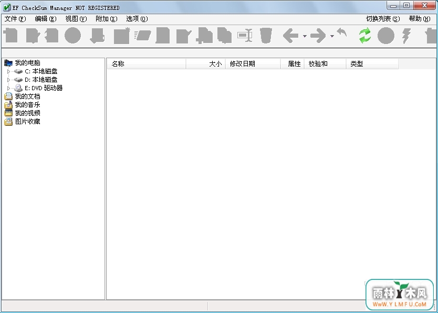Expand the E: DVD 驱动器 tree node
438x313 pixels.
pyautogui.click(x=8, y=88)
